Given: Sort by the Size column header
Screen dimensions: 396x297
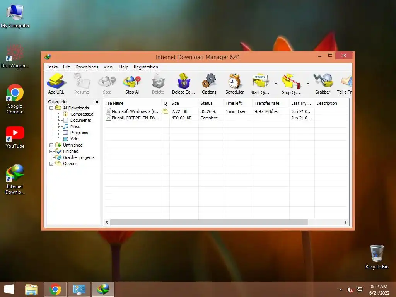Looking at the screenshot, I should pyautogui.click(x=184, y=103).
